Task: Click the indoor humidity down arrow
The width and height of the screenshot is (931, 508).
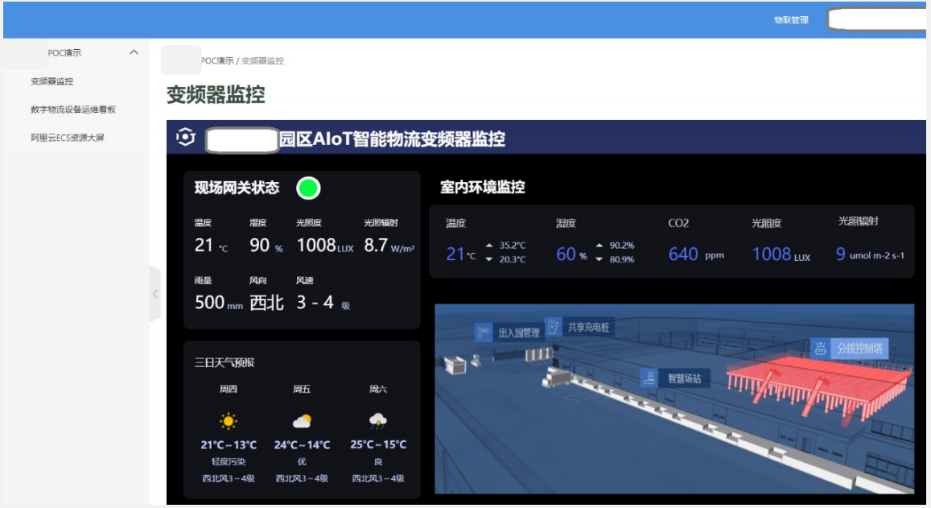Action: 599,259
